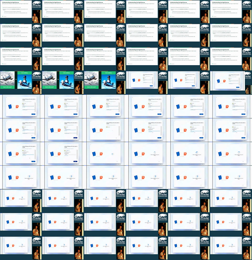Open the frame with enlarged setup window and tiny presenter inset
This screenshot has height=260, width=252.
point(231,83)
